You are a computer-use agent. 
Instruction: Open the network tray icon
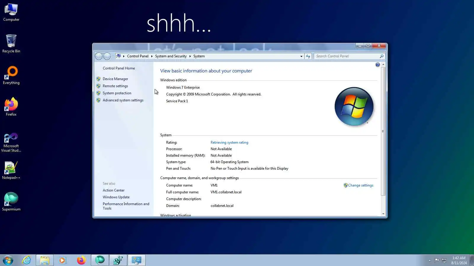click(x=444, y=260)
